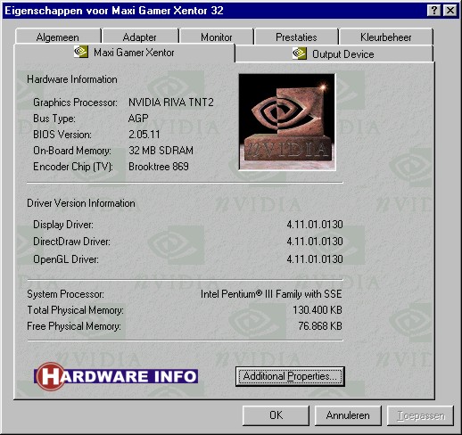Click the 'Bus Type:' label
Screen dimensions: 462x435
point(54,119)
